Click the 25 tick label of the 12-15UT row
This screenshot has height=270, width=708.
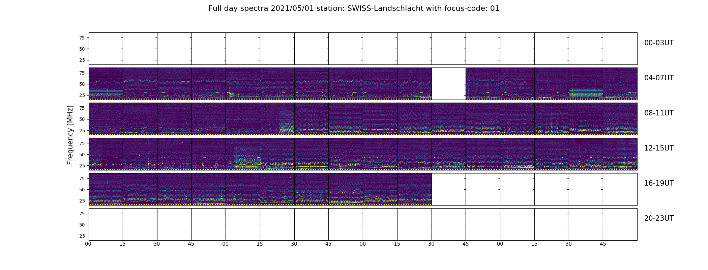82,166
